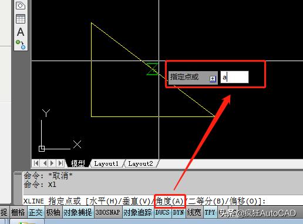Toggle 线宽 lineweight display
The width and height of the screenshot is (303, 224).
pyautogui.click(x=194, y=212)
